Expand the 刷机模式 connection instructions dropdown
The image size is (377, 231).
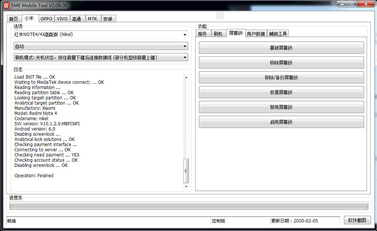click(101, 57)
